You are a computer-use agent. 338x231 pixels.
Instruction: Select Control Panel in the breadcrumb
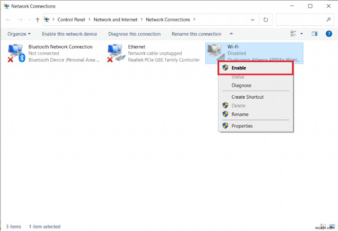click(71, 19)
